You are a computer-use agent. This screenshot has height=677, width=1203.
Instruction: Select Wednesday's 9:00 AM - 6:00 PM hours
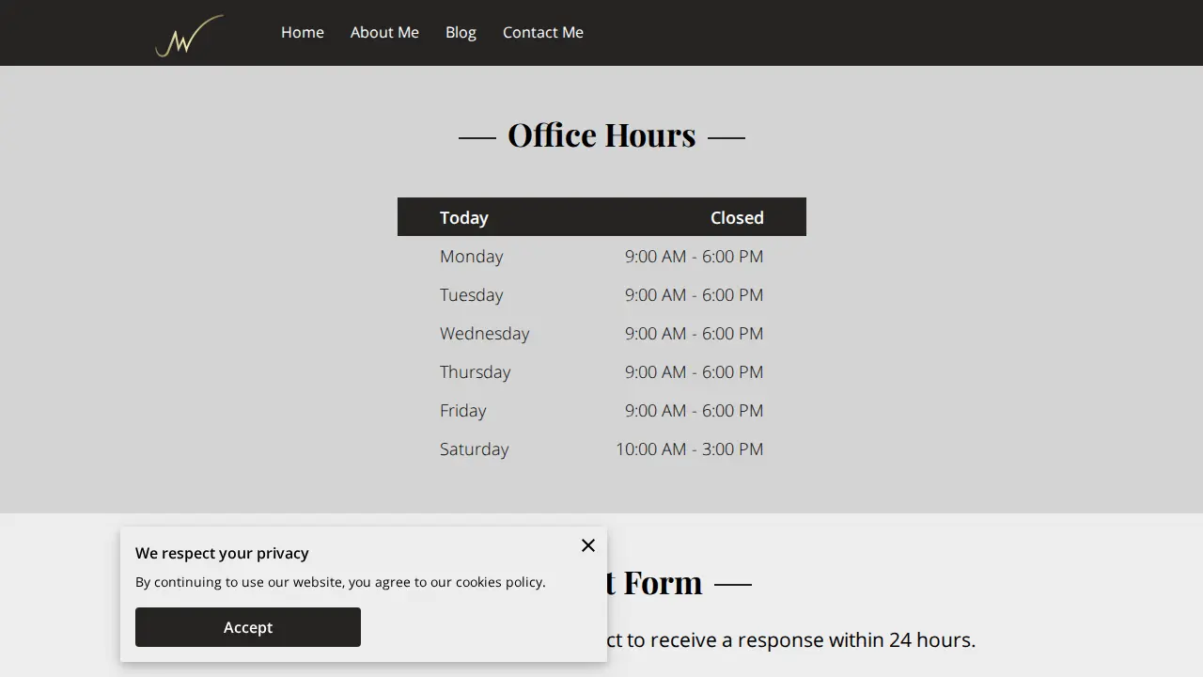click(x=694, y=333)
